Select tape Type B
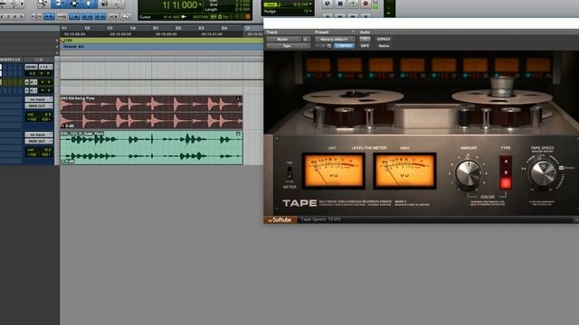The width and height of the screenshot is (579, 325). (506, 172)
